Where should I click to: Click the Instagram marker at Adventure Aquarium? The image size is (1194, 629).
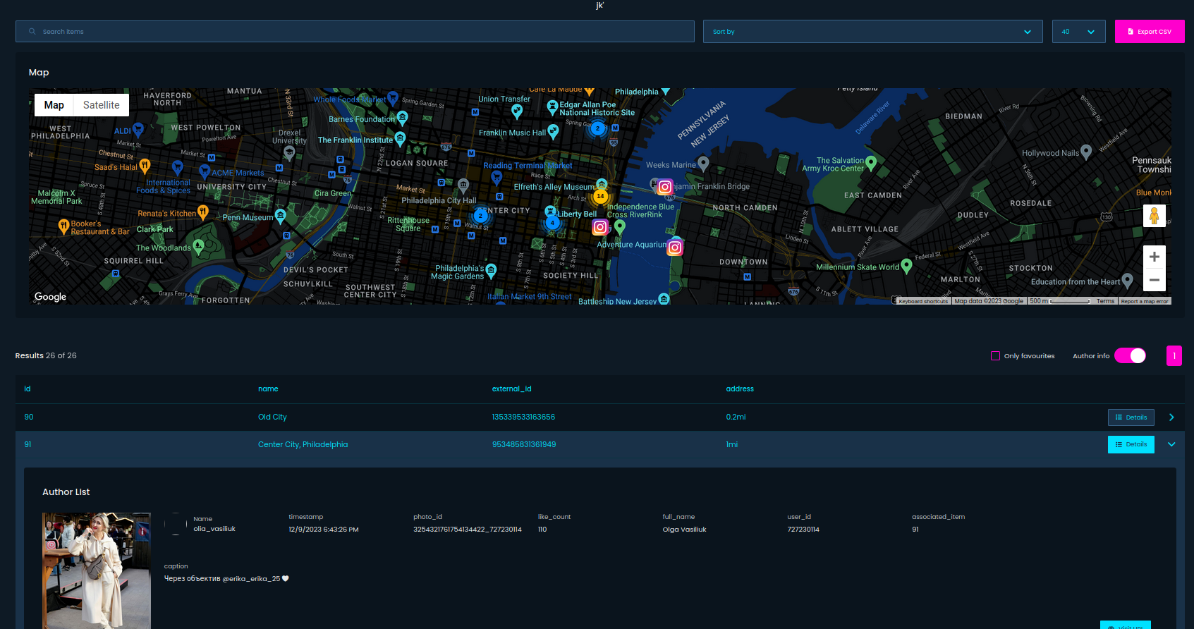point(675,248)
